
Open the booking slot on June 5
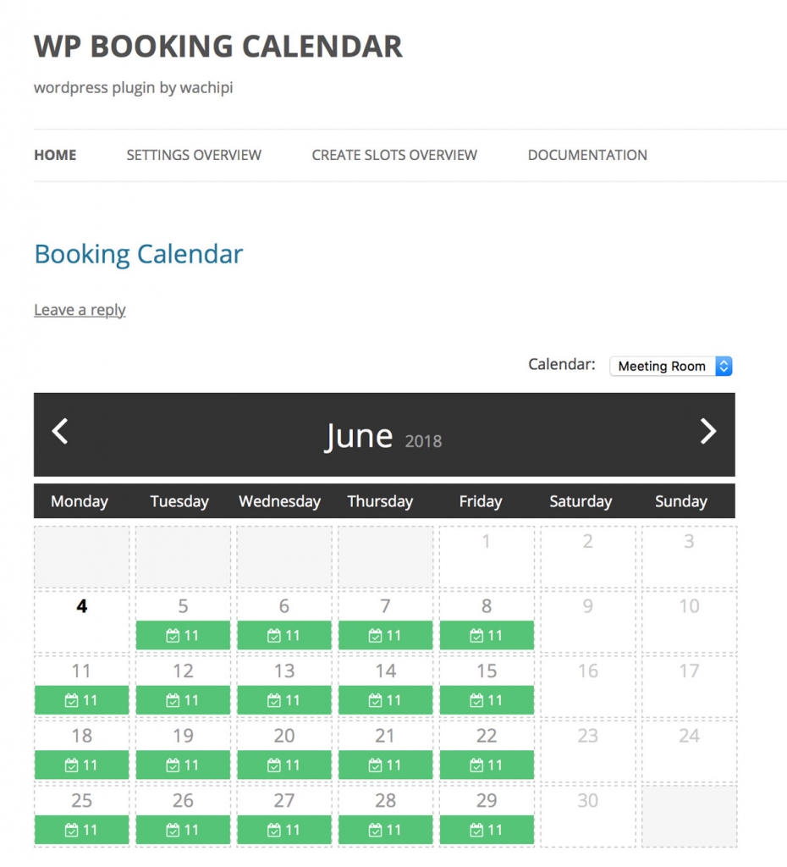tap(182, 635)
